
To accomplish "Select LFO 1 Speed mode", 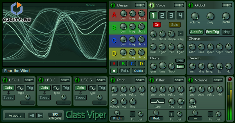I will [8, 98].
